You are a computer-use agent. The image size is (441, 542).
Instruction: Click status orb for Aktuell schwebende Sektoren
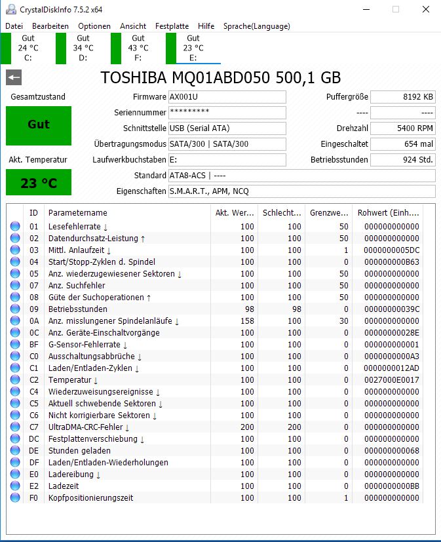15,403
